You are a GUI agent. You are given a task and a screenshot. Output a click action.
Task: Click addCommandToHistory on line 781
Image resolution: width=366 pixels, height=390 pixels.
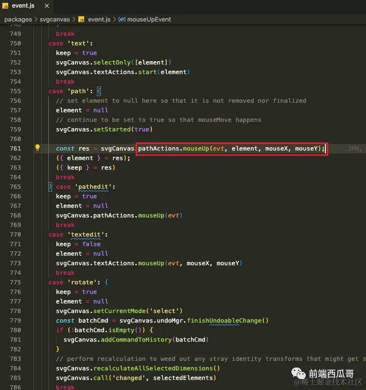click(x=136, y=340)
